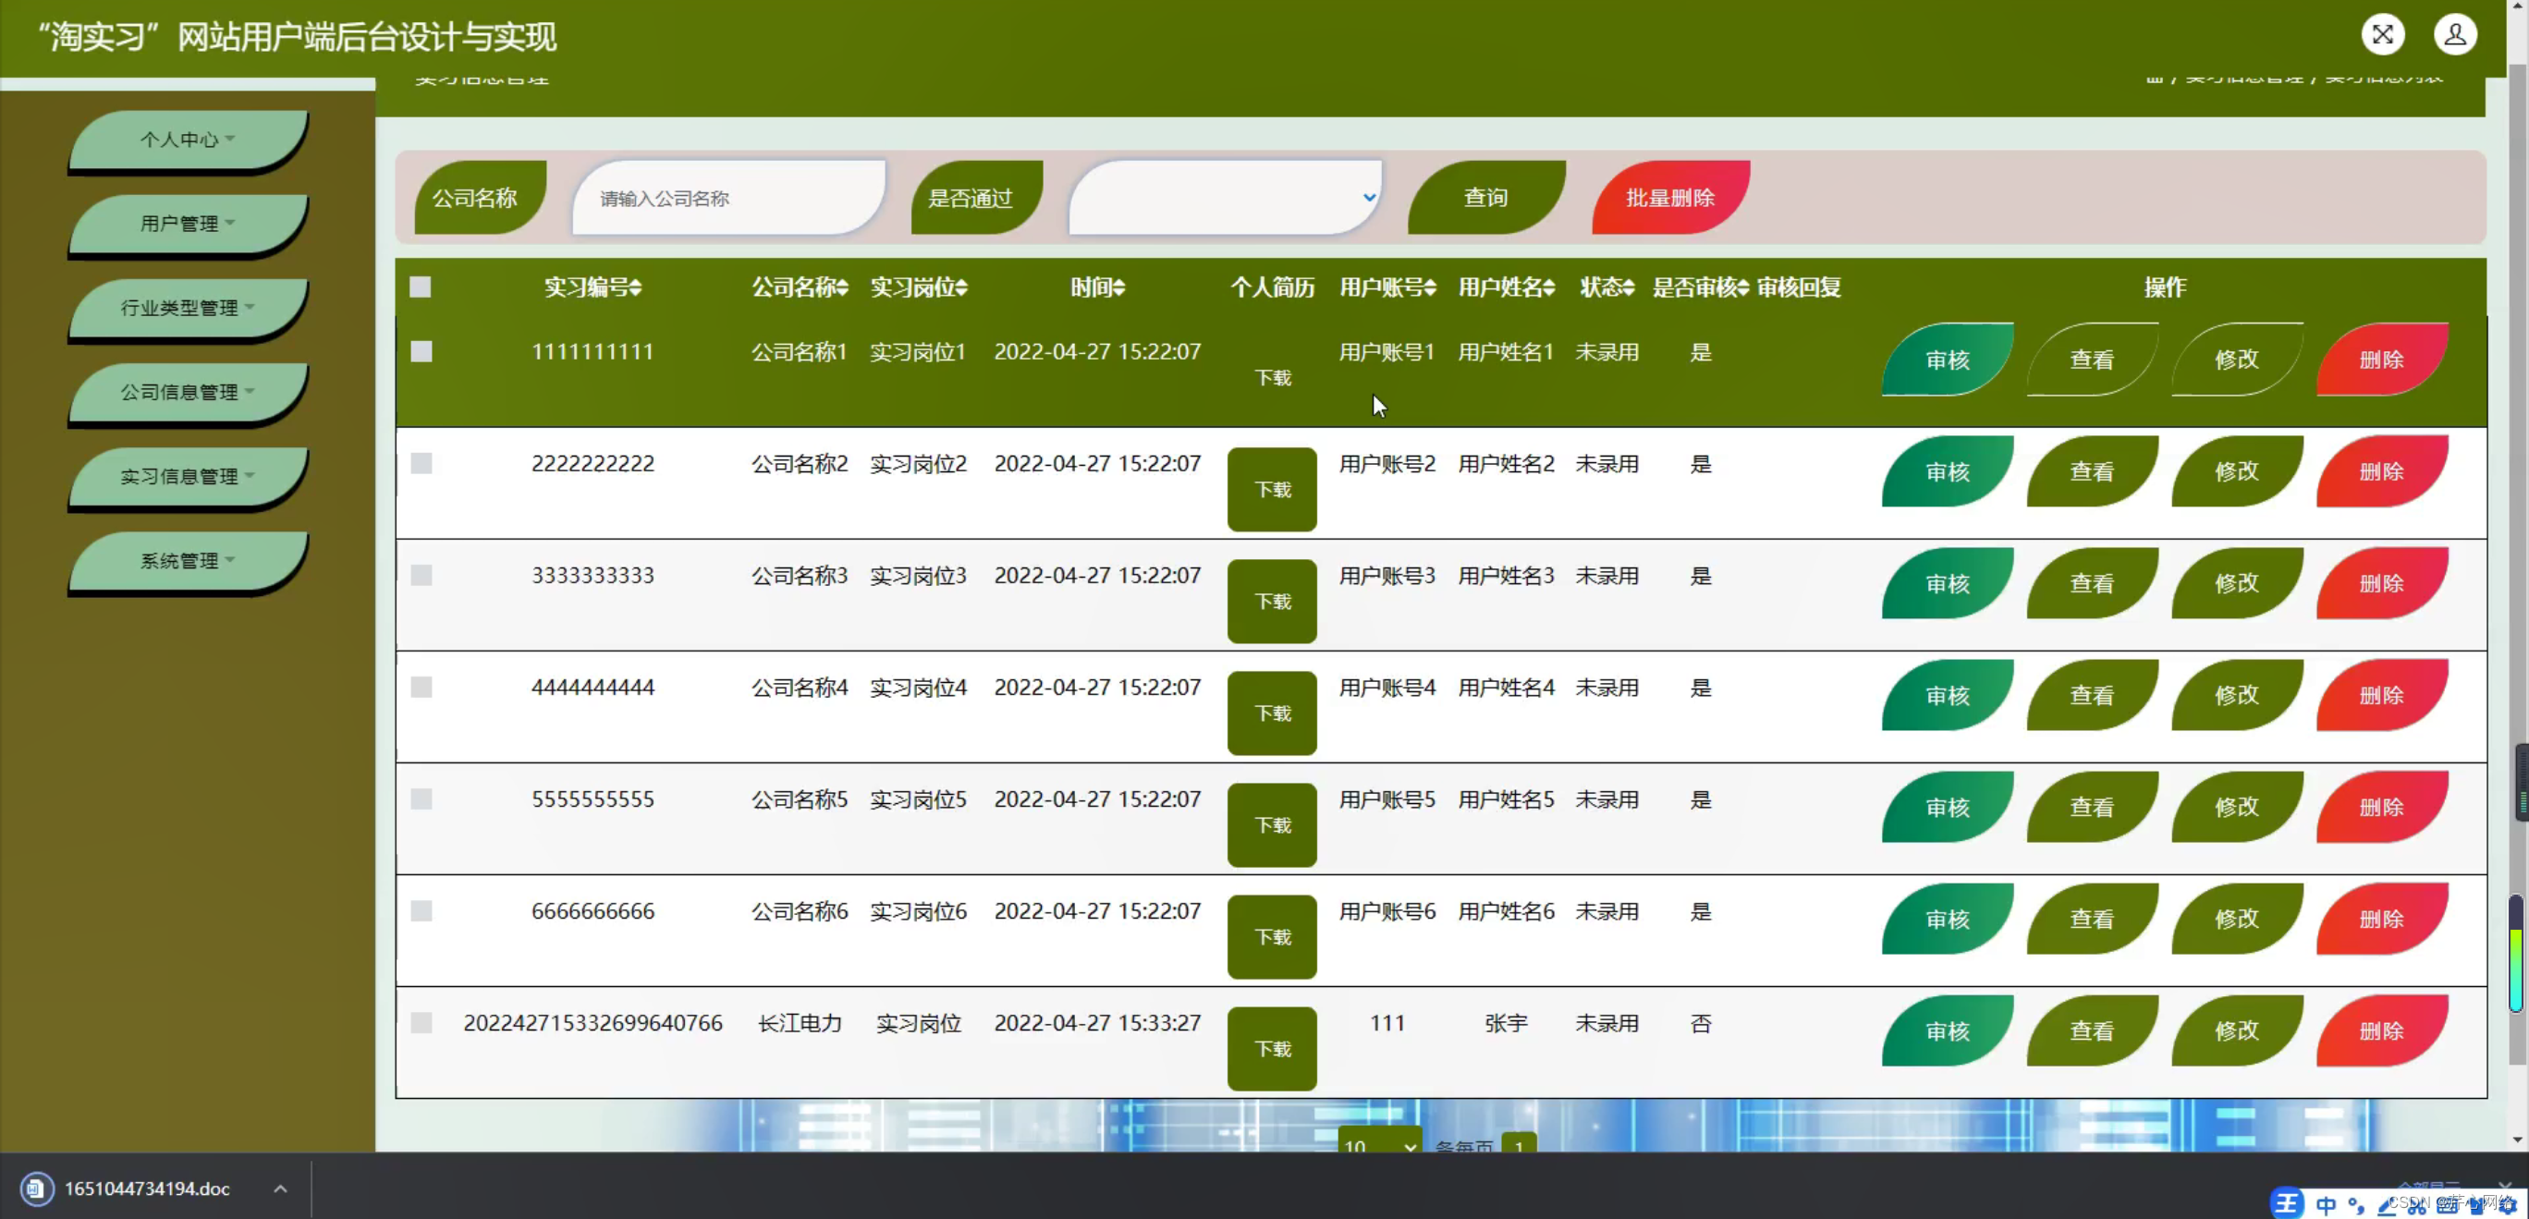Click the red 批量删除 button
This screenshot has height=1219, width=2529.
point(1670,197)
